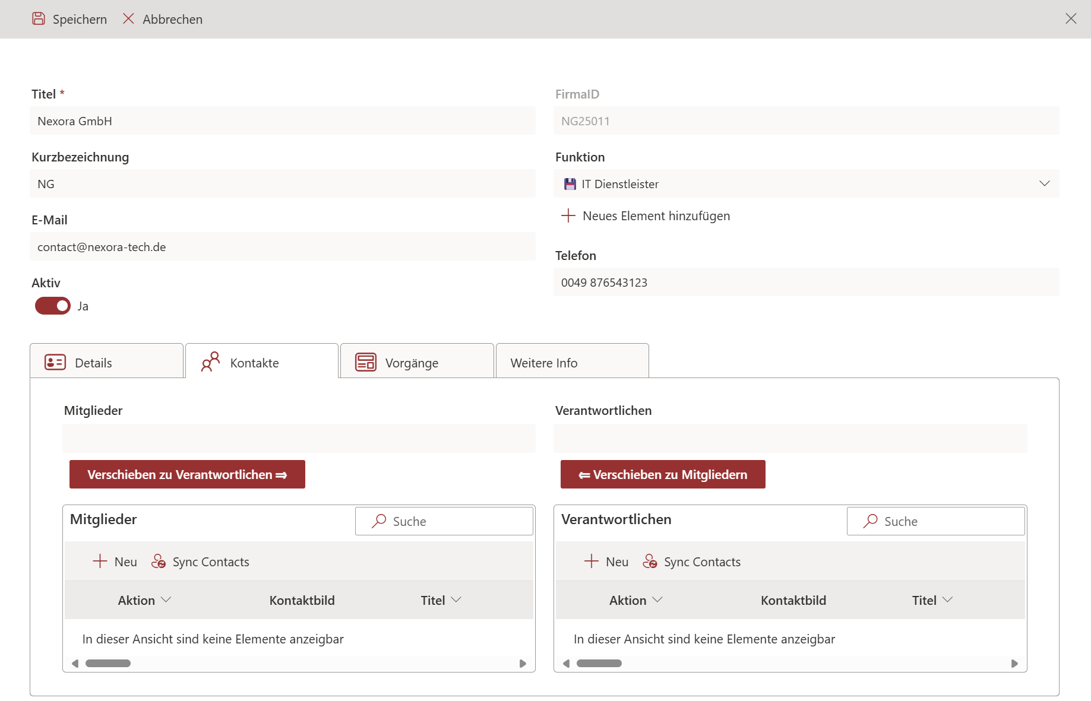1091x701 pixels.
Task: Open the Funktion dropdown
Action: 1044,184
